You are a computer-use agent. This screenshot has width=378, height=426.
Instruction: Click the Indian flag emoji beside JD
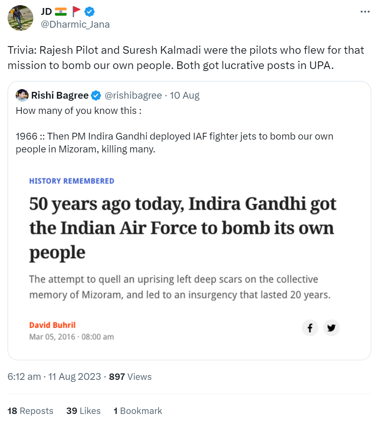(60, 12)
